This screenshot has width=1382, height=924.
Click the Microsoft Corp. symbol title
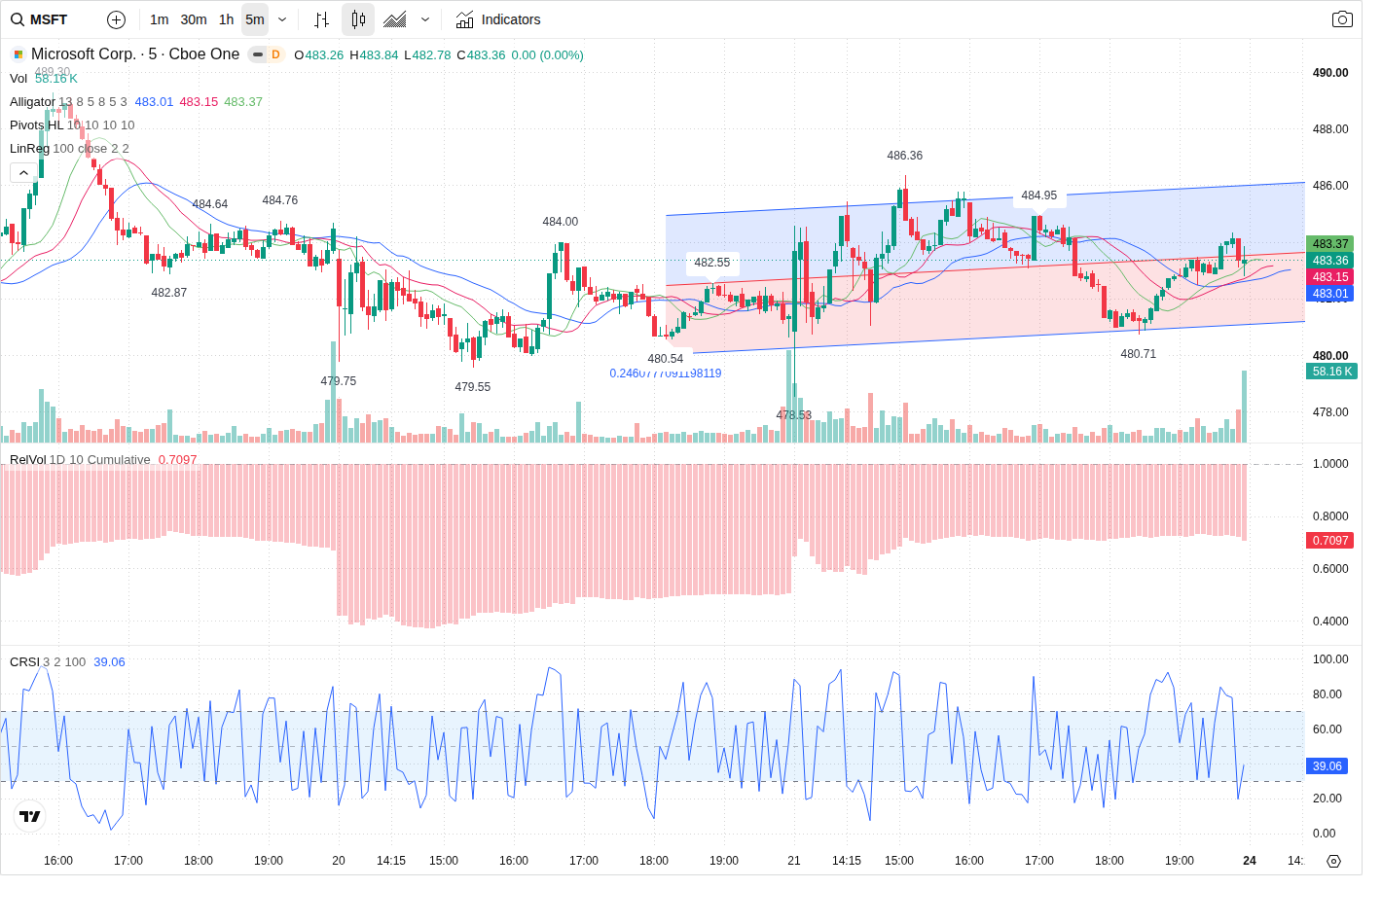pyautogui.click(x=135, y=54)
